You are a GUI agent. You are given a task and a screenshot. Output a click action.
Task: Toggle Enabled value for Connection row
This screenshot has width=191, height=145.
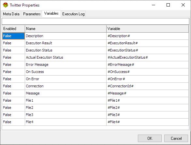pos(13,86)
